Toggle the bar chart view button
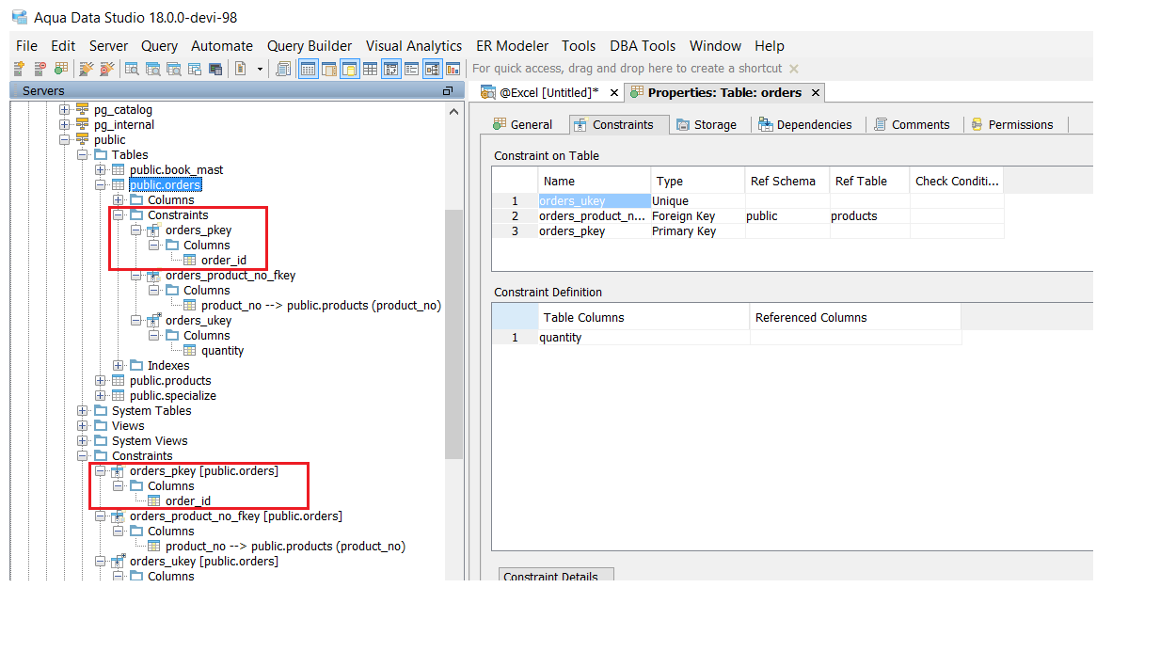 [453, 69]
